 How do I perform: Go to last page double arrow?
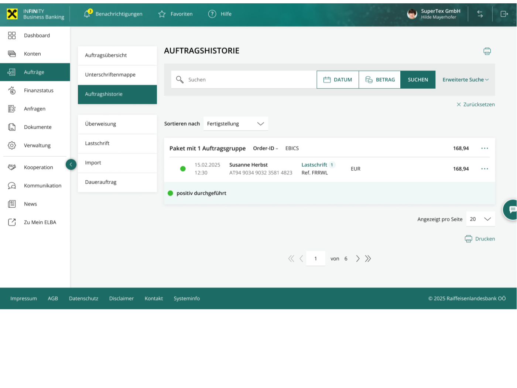pyautogui.click(x=368, y=259)
